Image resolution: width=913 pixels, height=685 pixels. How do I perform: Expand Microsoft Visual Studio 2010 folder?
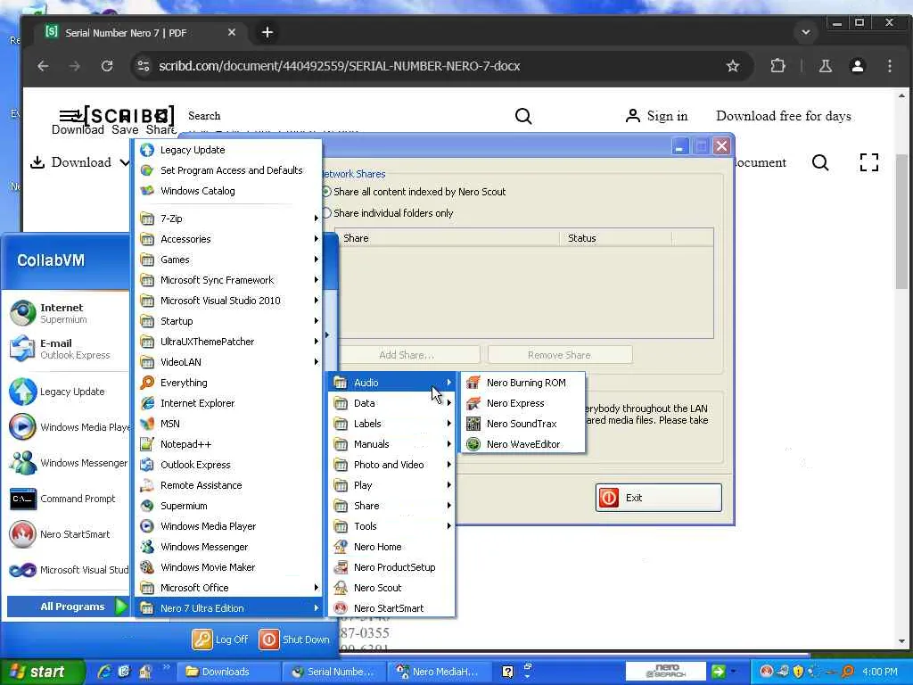pyautogui.click(x=228, y=301)
